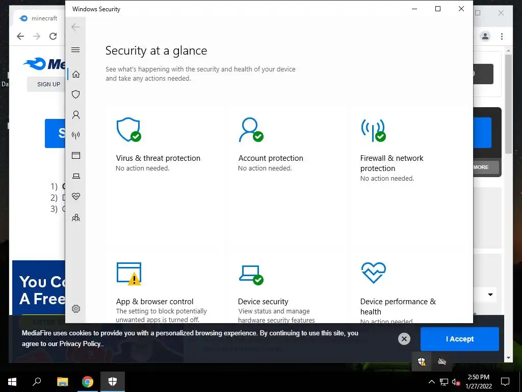This screenshot has height=392, width=522.
Task: Click the network tray icon
Action: click(x=444, y=382)
